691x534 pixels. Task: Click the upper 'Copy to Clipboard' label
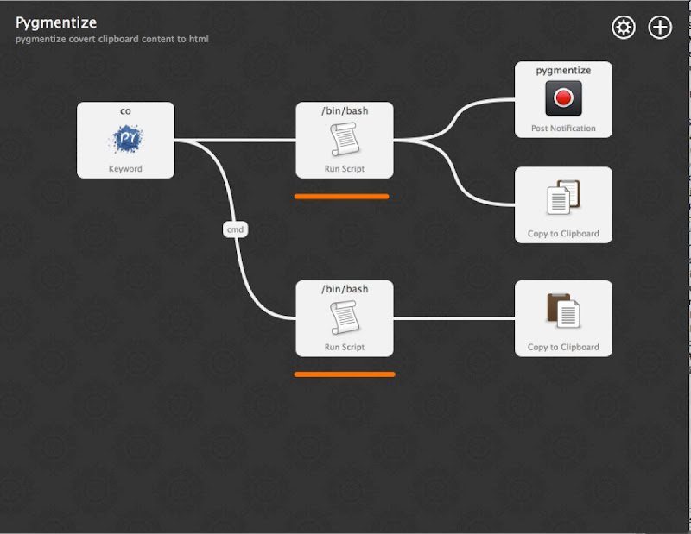(x=563, y=234)
